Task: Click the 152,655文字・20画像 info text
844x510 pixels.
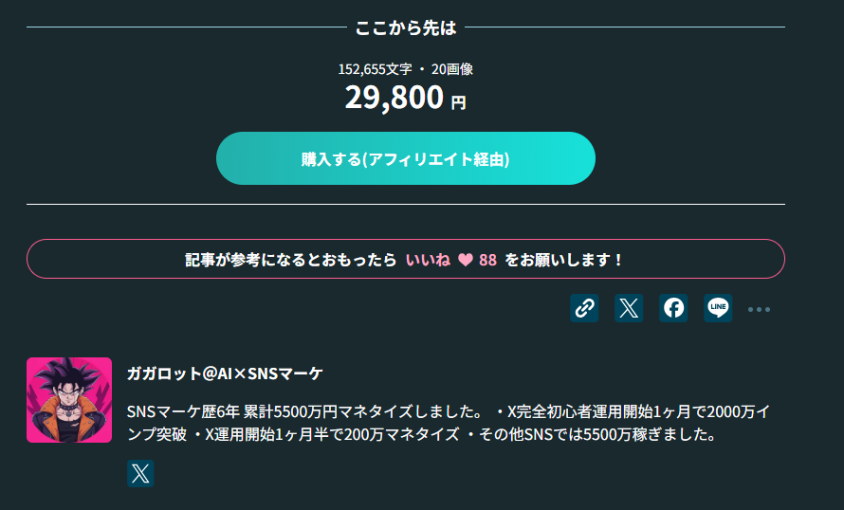Action: (406, 68)
